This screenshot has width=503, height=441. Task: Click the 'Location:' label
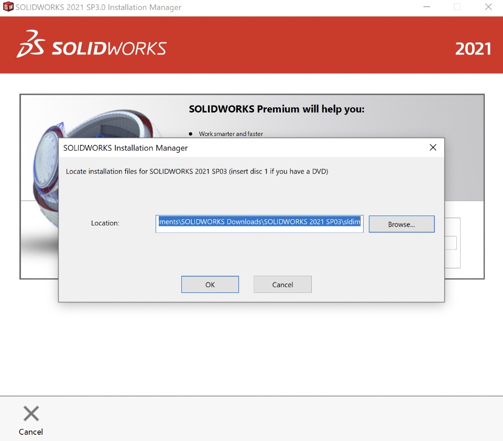[x=105, y=223]
